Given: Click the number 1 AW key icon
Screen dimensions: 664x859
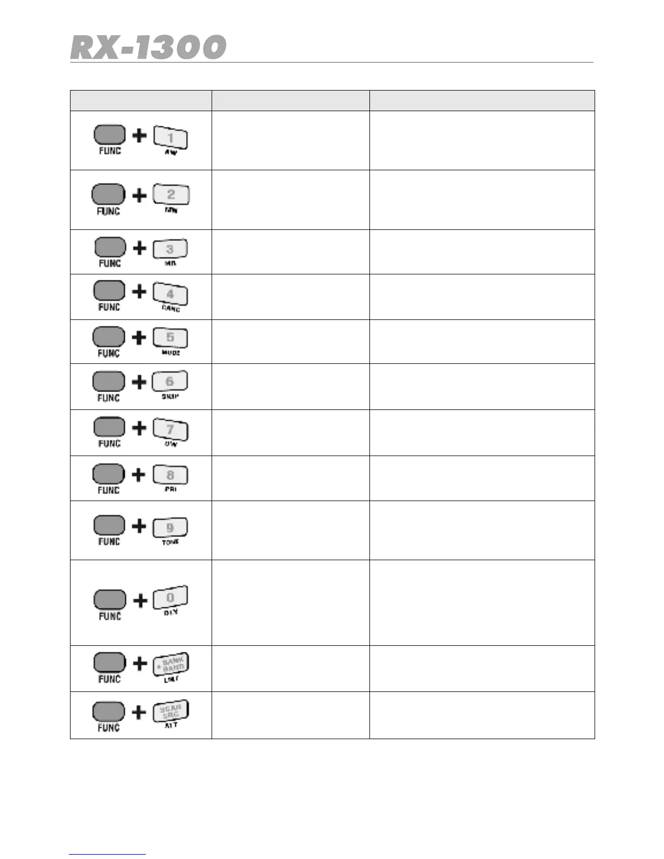Looking at the screenshot, I should pos(170,138).
